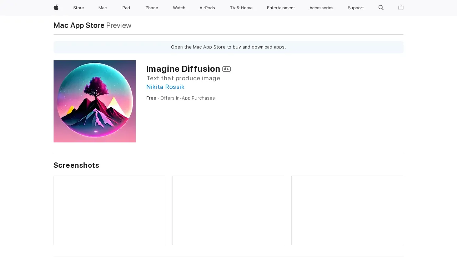Open the Accessories page
The image size is (457, 257).
[x=321, y=8]
